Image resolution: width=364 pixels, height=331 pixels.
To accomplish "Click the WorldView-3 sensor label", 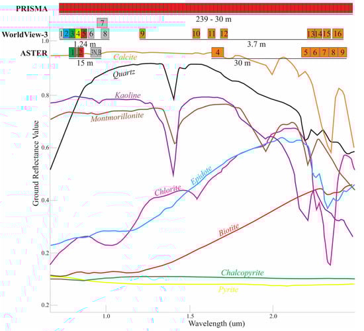I will click(25, 34).
